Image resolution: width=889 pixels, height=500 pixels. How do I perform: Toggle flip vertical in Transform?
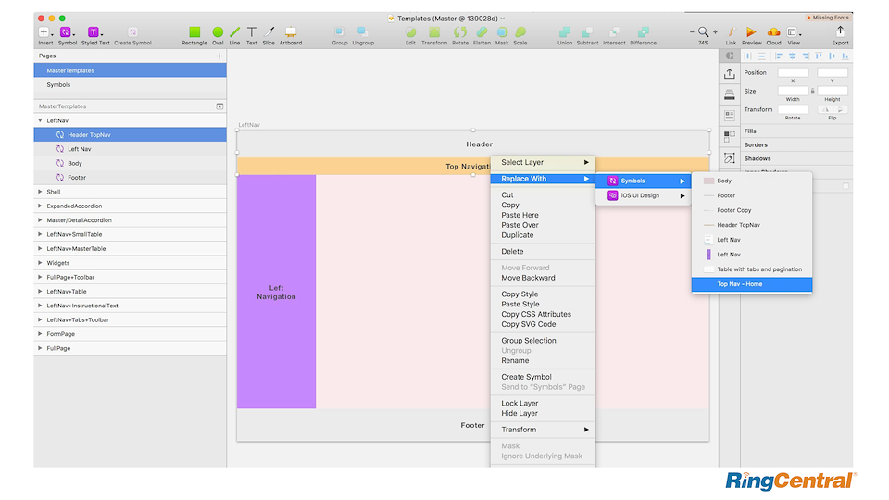click(841, 109)
